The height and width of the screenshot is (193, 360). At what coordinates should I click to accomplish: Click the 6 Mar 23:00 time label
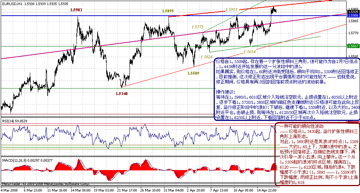pyautogui.click(x=33, y=190)
